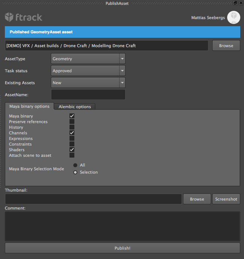Open the Existing Assets dropdown

[88, 83]
